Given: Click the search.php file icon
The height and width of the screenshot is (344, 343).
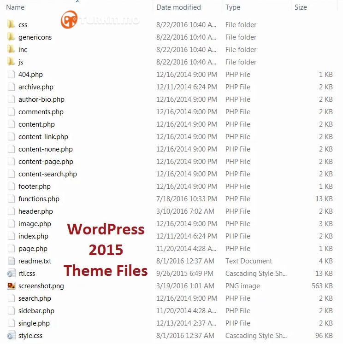Looking at the screenshot, I should coord(11,298).
